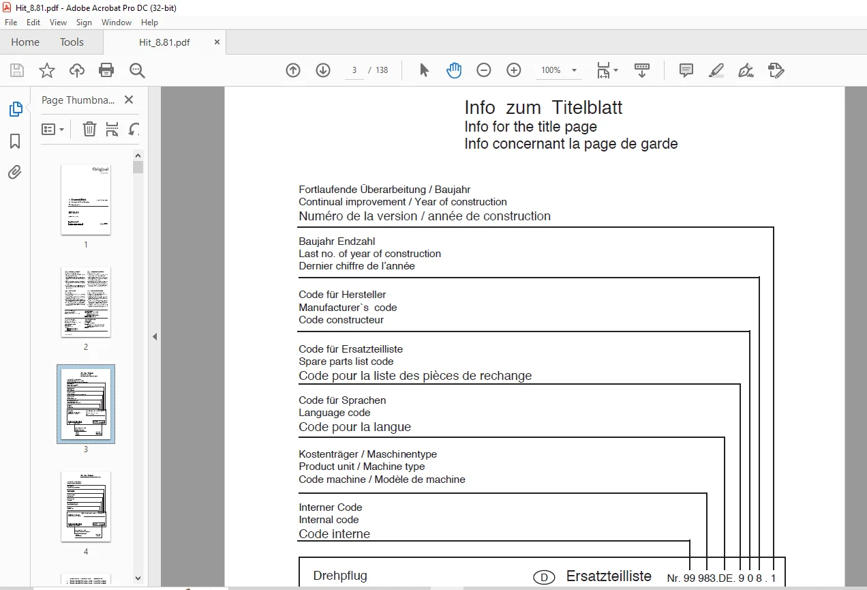Image resolution: width=867 pixels, height=590 pixels.
Task: Click the text 'Manufacturer`s code'
Action: click(348, 308)
